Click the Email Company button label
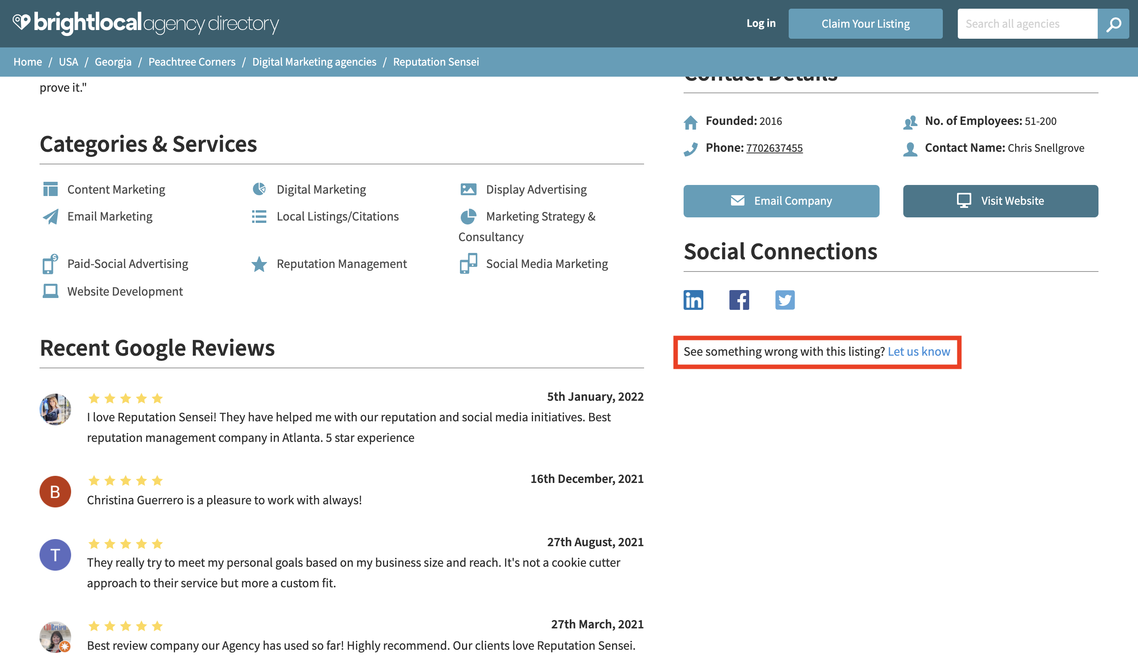 coord(793,201)
